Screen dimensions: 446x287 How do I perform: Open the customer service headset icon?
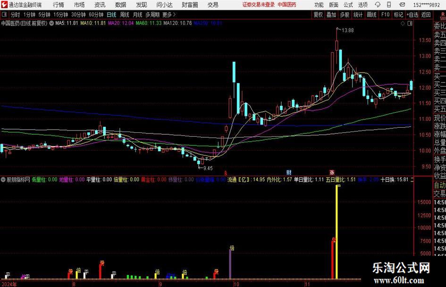click(x=378, y=5)
